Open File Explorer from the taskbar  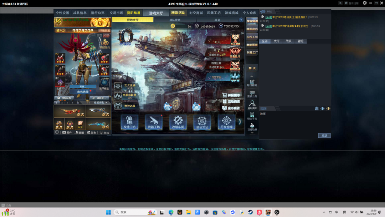189,212
